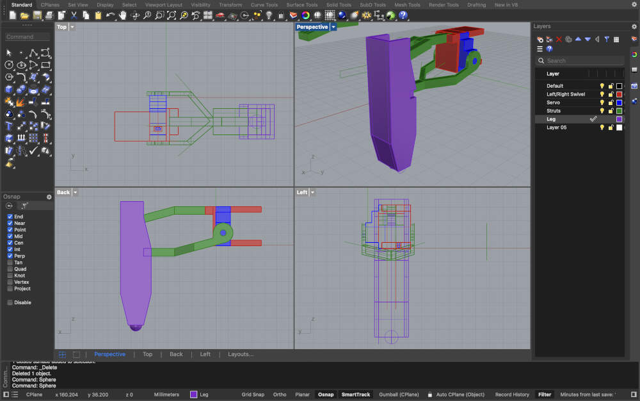Image resolution: width=640 pixels, height=401 pixels.
Task: Select the Layouts... tab below viewports
Action: (x=241, y=354)
